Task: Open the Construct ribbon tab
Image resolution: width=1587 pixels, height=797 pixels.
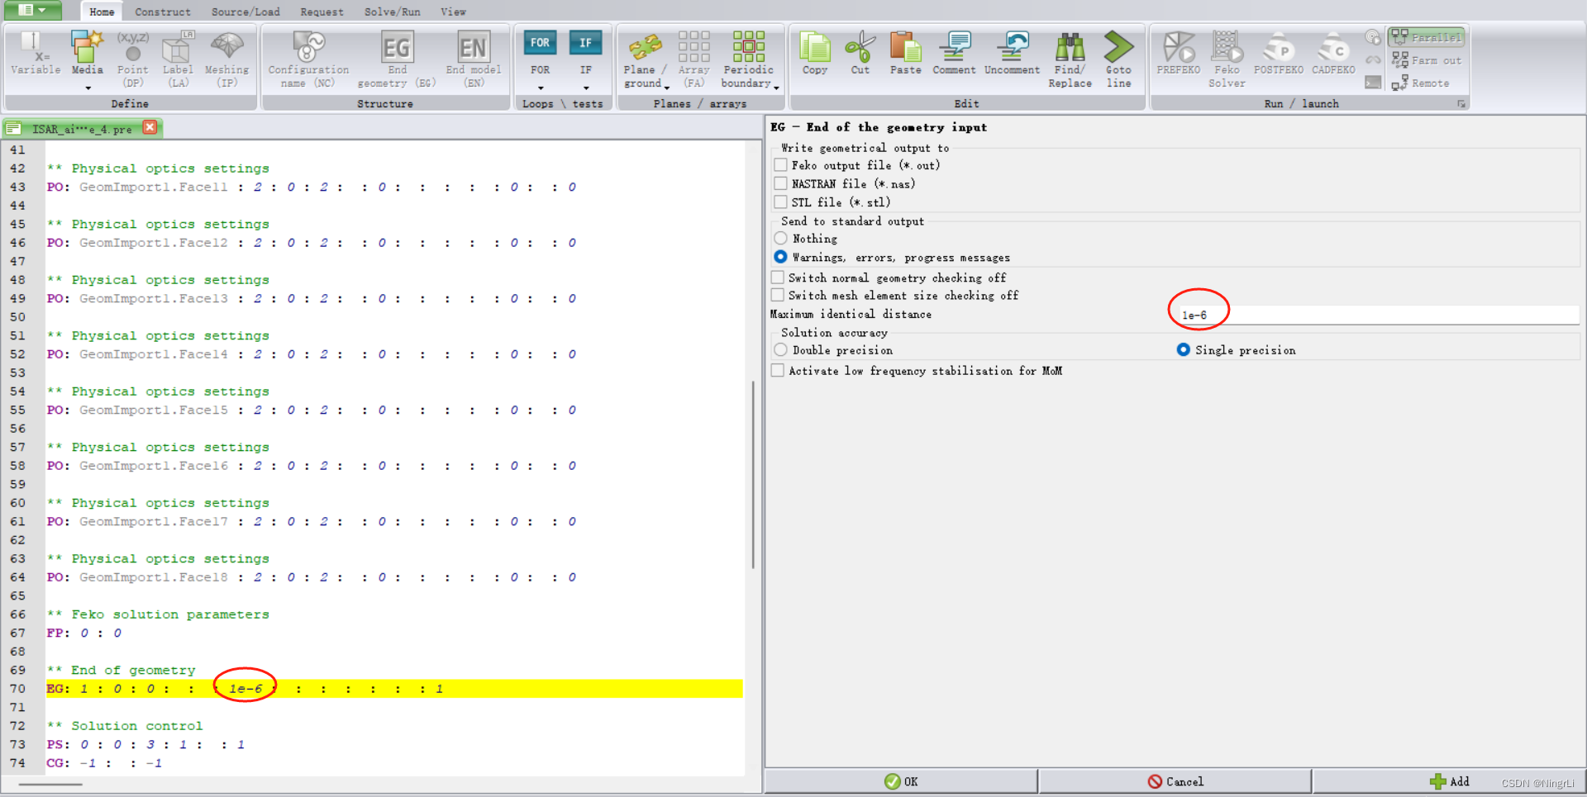Action: 163,12
